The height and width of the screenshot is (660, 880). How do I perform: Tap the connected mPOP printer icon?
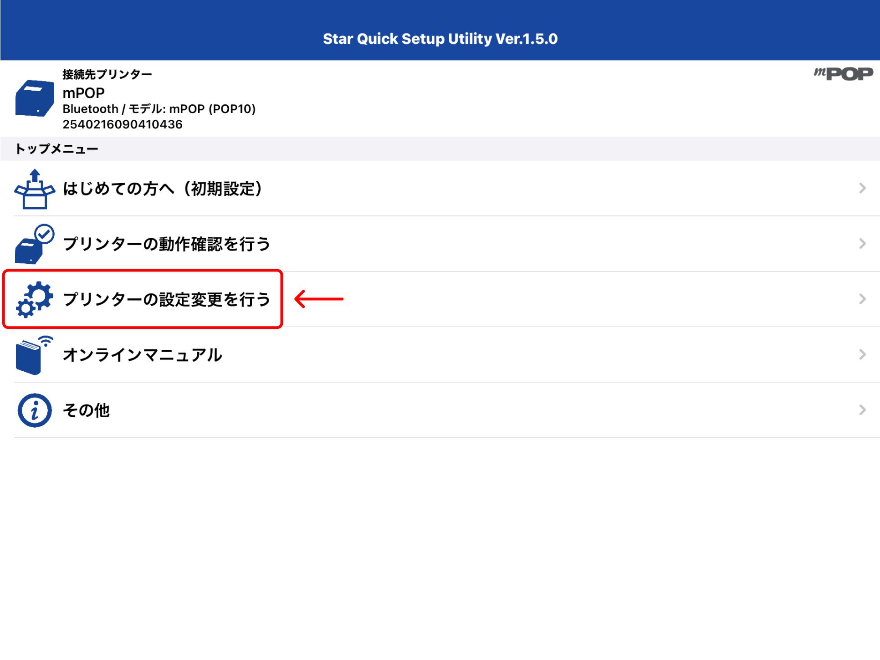pyautogui.click(x=35, y=98)
